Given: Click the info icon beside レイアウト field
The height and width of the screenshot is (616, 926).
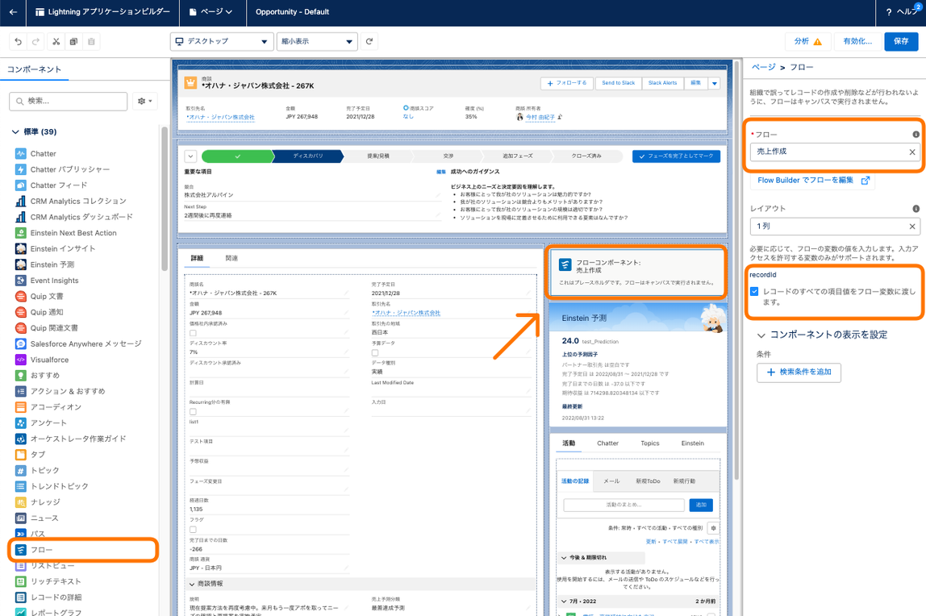Looking at the screenshot, I should 916,209.
